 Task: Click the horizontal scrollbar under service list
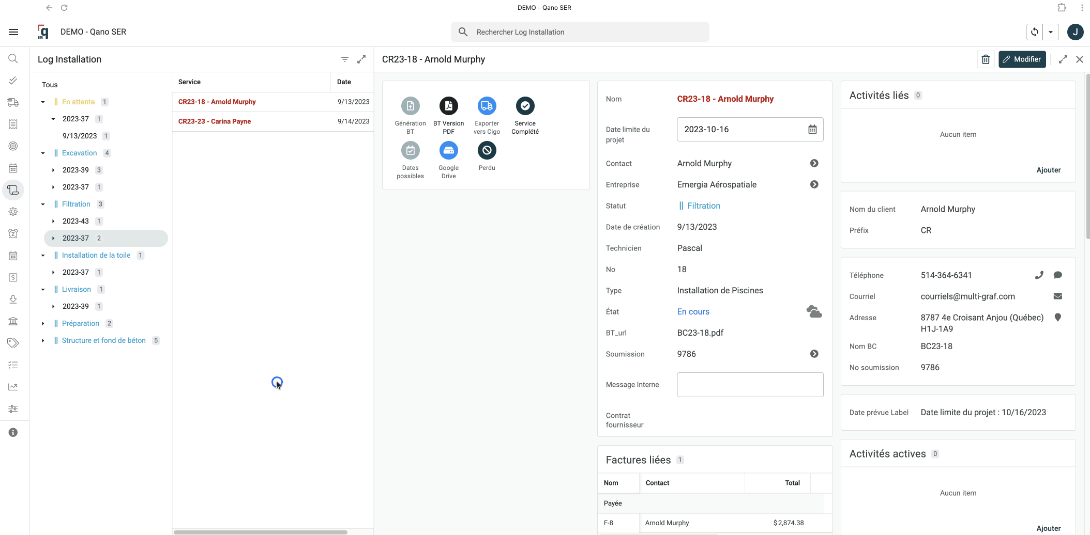click(x=261, y=532)
